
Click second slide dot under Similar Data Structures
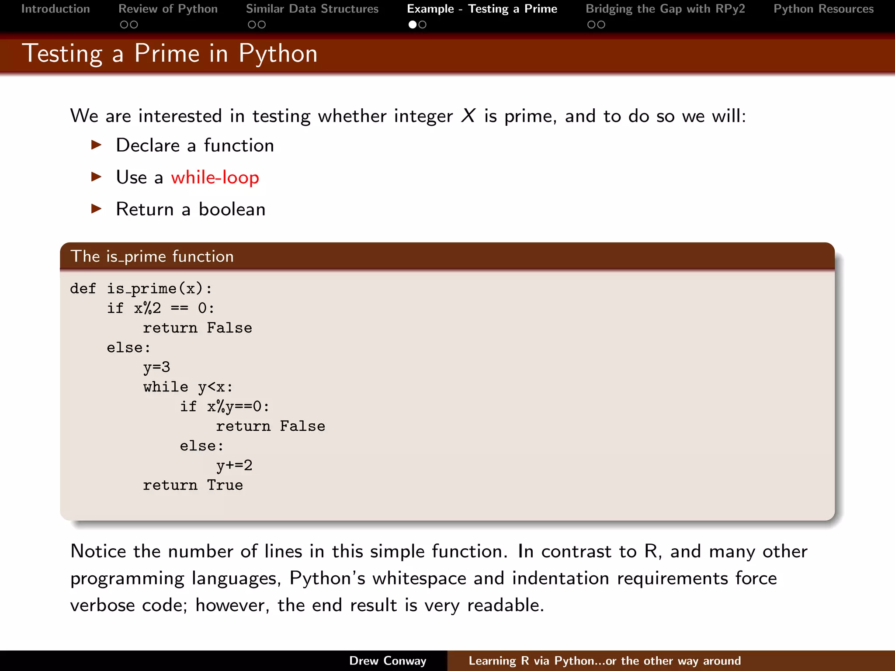(x=262, y=25)
